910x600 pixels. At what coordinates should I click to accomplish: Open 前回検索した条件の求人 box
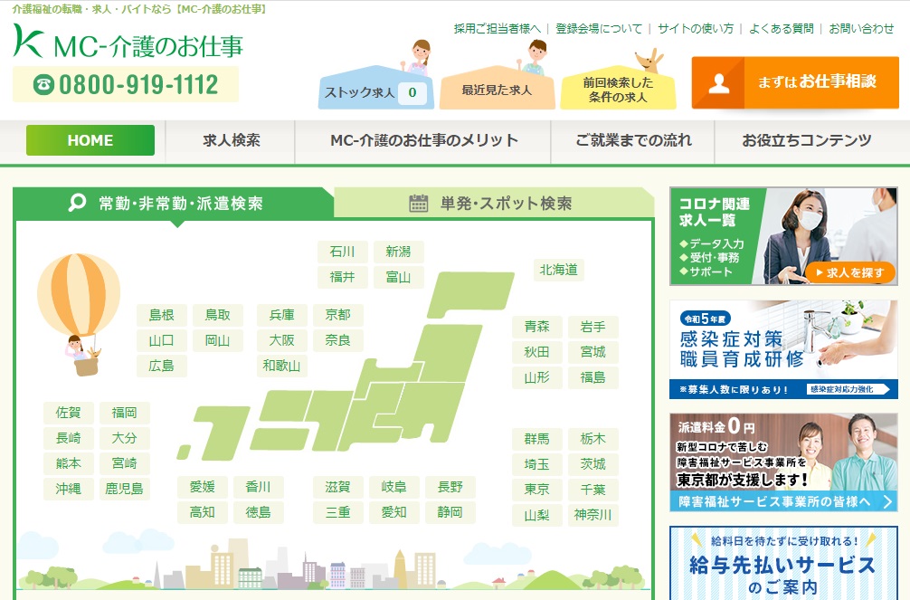618,90
